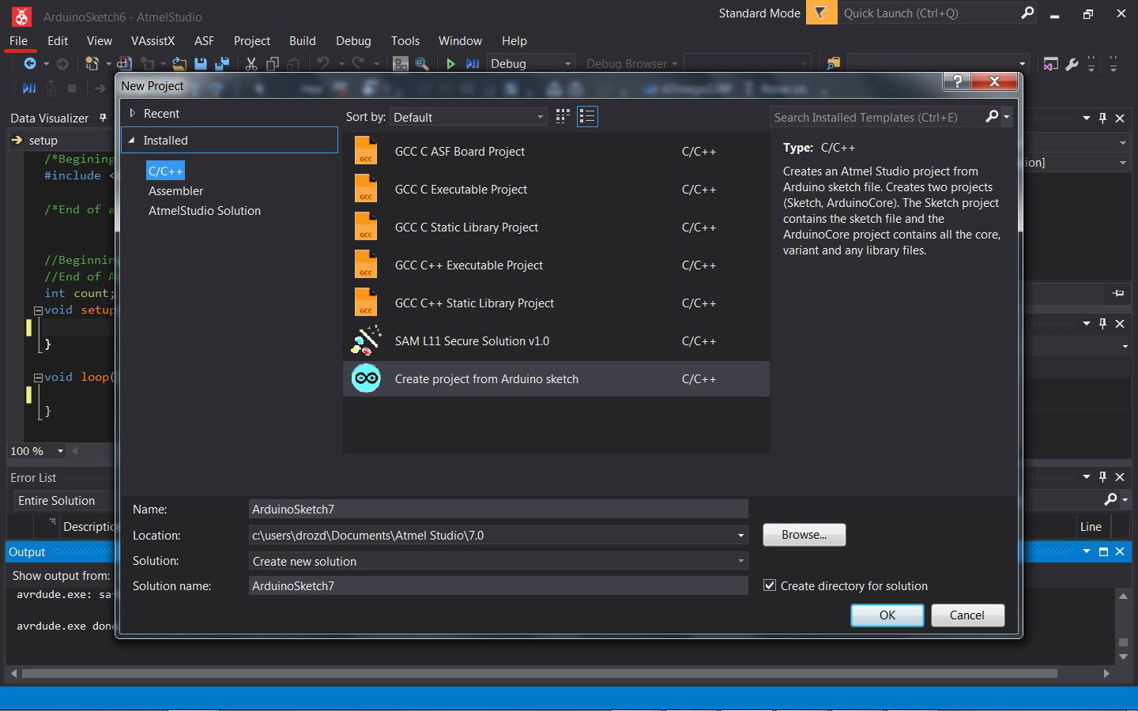
Task: Click the Find in Files magnifier icon
Action: click(422, 63)
